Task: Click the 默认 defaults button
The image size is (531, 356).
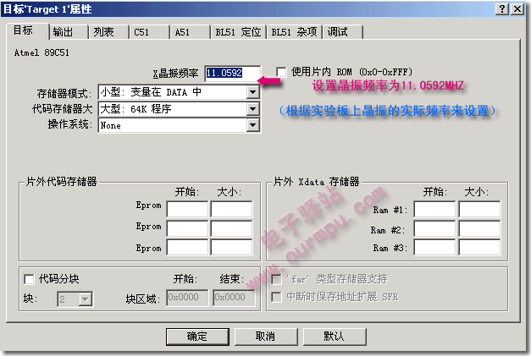Action: [x=334, y=336]
